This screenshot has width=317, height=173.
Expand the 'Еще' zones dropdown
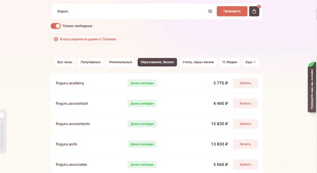click(251, 62)
